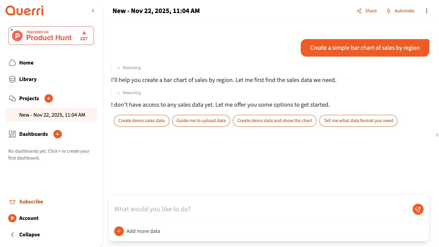The height and width of the screenshot is (247, 439).
Task: Click the Automate button
Action: 400,11
